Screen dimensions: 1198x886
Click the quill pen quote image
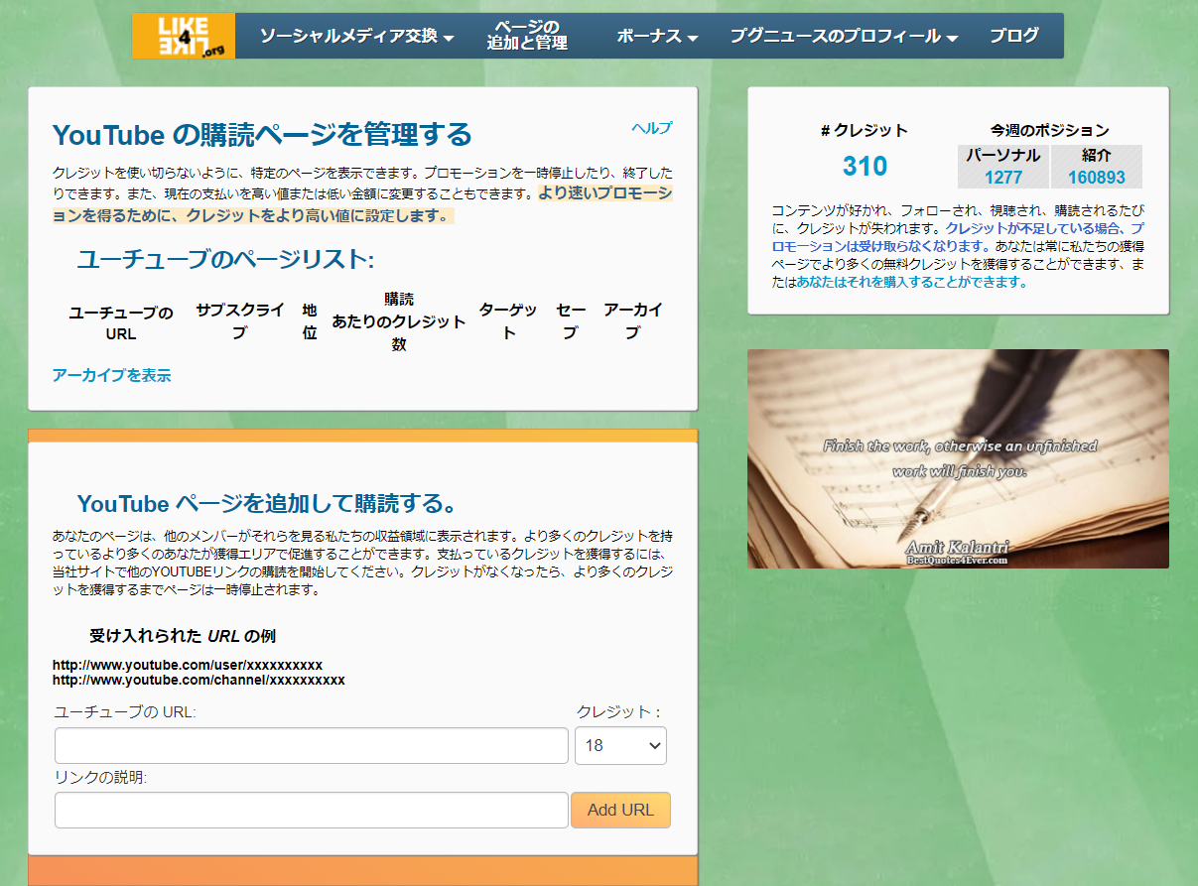point(958,458)
